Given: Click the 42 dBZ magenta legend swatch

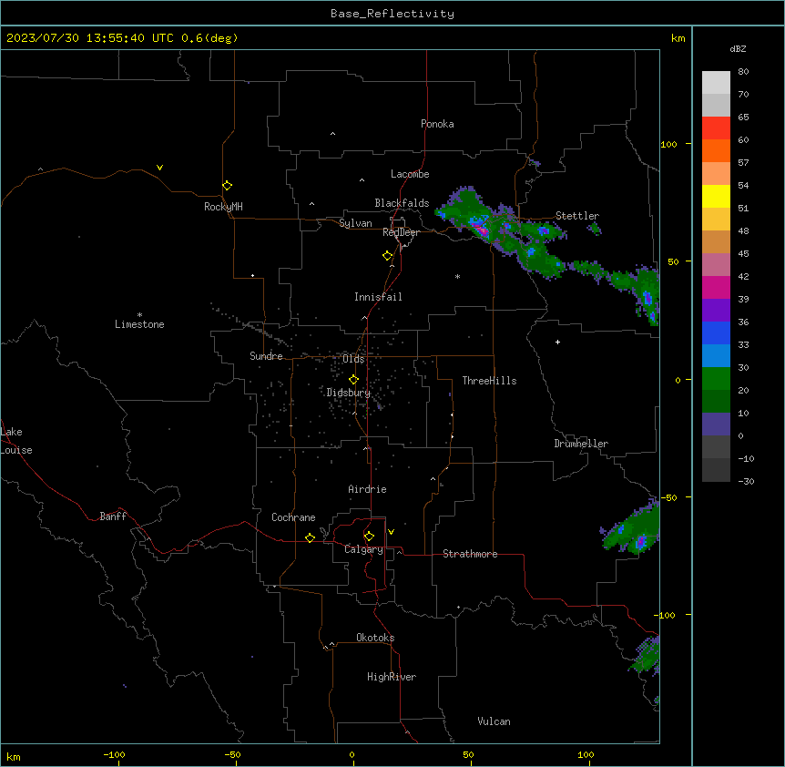Looking at the screenshot, I should click(716, 287).
